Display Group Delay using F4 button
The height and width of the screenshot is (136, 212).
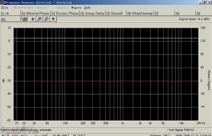pos(92,13)
